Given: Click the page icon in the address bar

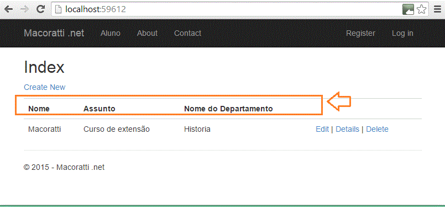Looking at the screenshot, I should point(58,9).
